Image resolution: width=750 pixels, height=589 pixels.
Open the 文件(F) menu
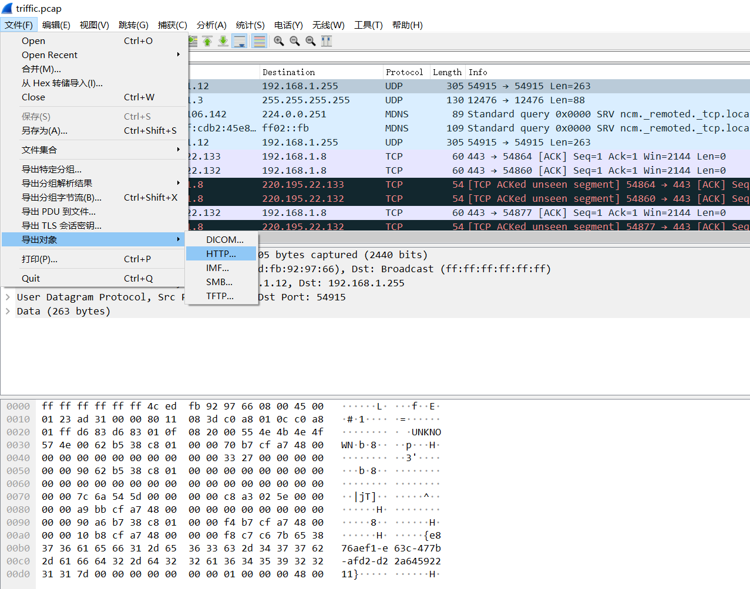19,25
